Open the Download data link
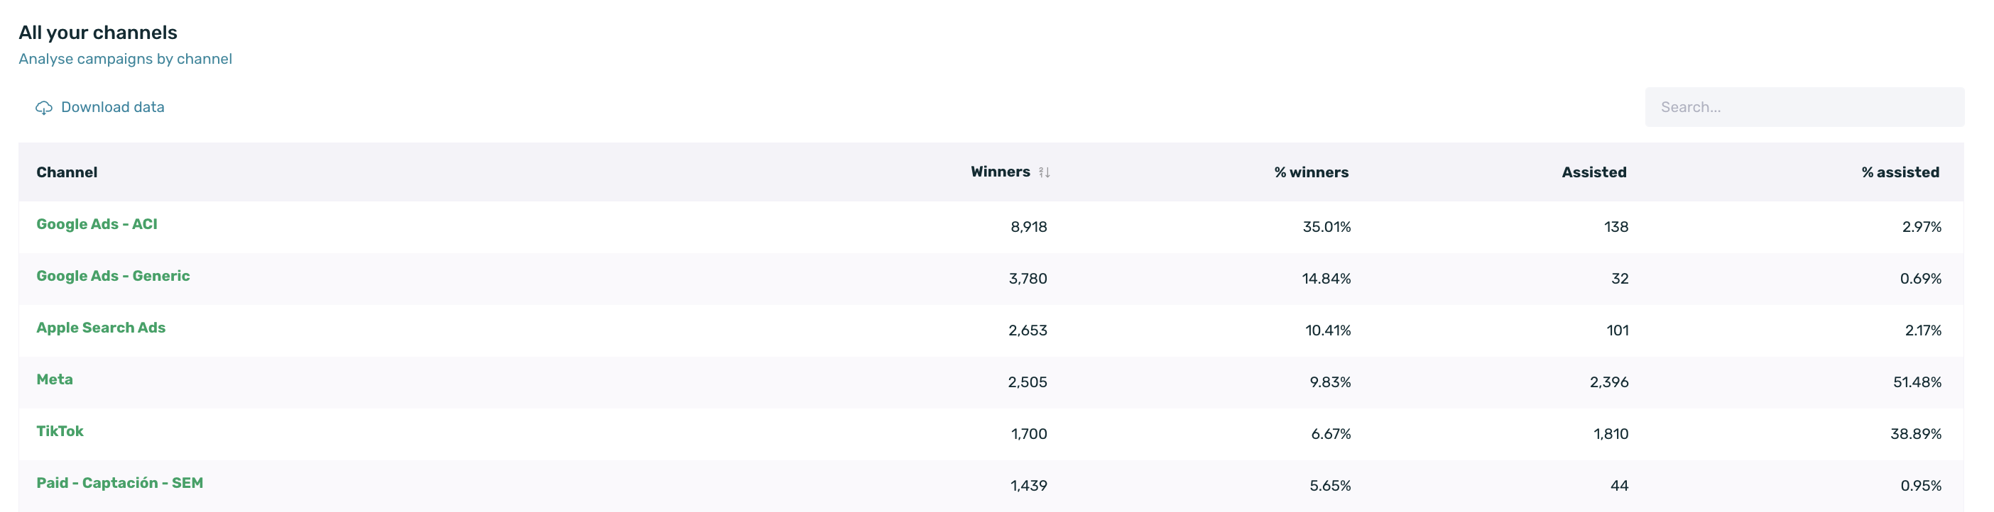The width and height of the screenshot is (1994, 512). (112, 107)
